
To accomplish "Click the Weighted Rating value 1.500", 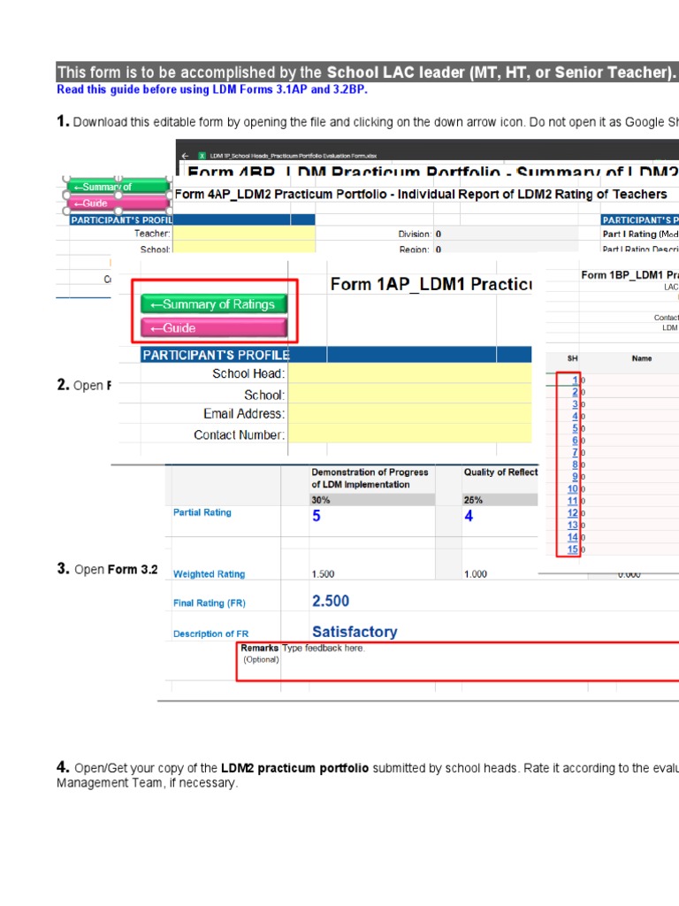I will click(x=323, y=573).
